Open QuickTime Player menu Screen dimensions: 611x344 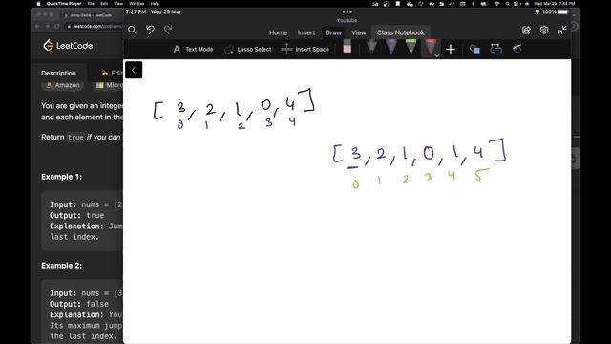pos(64,4)
